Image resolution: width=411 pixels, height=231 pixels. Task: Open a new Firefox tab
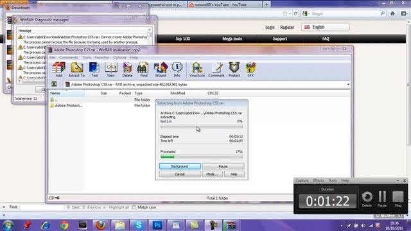point(267,4)
